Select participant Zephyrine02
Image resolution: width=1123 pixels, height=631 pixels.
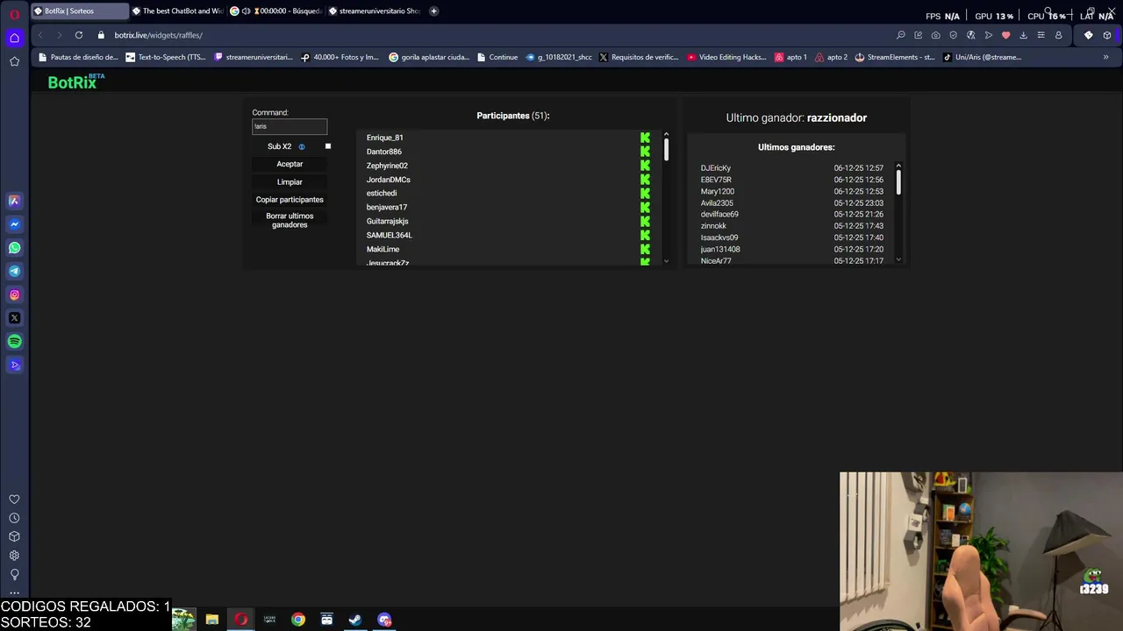point(387,166)
